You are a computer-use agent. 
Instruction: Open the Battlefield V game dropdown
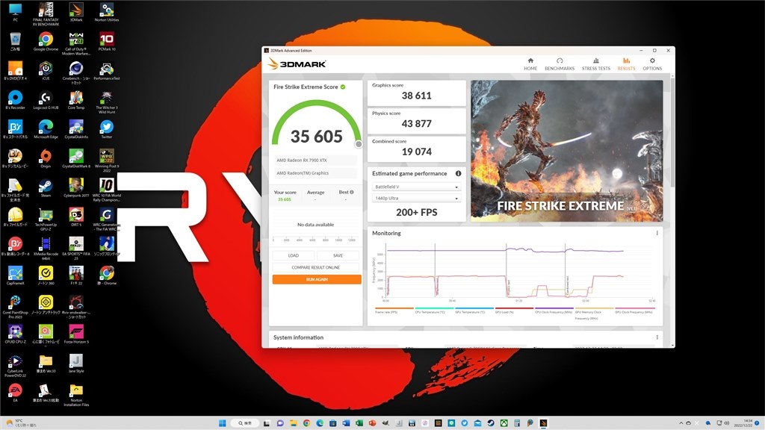tap(416, 187)
